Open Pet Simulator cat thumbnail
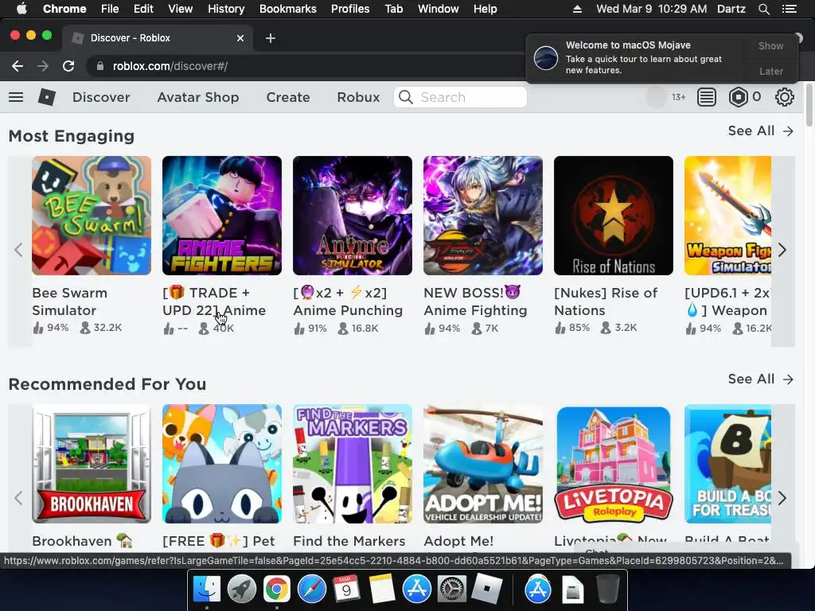The height and width of the screenshot is (611, 815). point(222,464)
